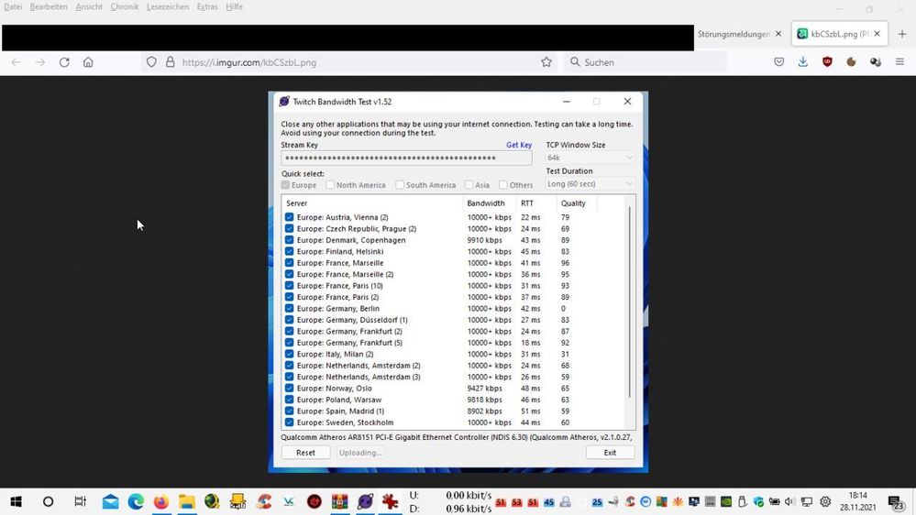
Task: Open Microsoft Edge from taskbar
Action: [136, 501]
